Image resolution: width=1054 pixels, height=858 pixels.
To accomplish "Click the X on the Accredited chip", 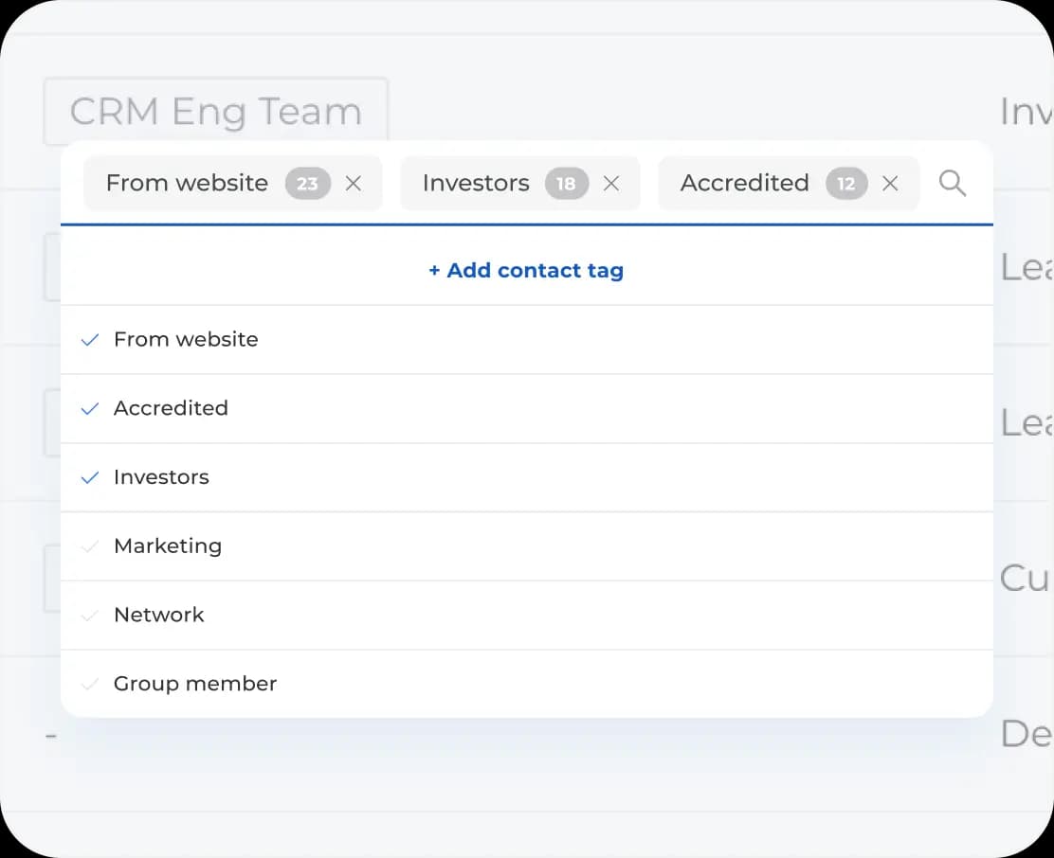I will click(890, 184).
